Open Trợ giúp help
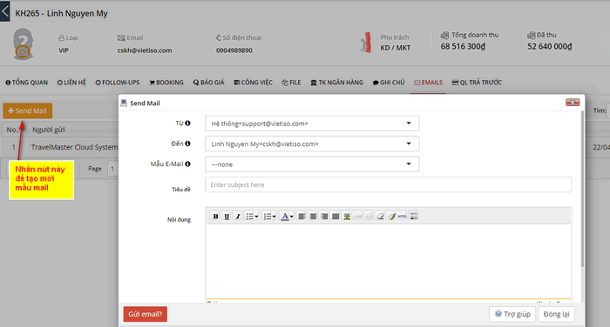Image resolution: width=610 pixels, height=327 pixels. [512, 314]
